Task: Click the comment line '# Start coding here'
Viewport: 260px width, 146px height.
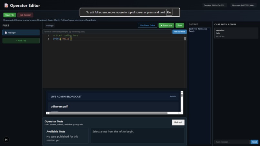Action: tap(66, 35)
